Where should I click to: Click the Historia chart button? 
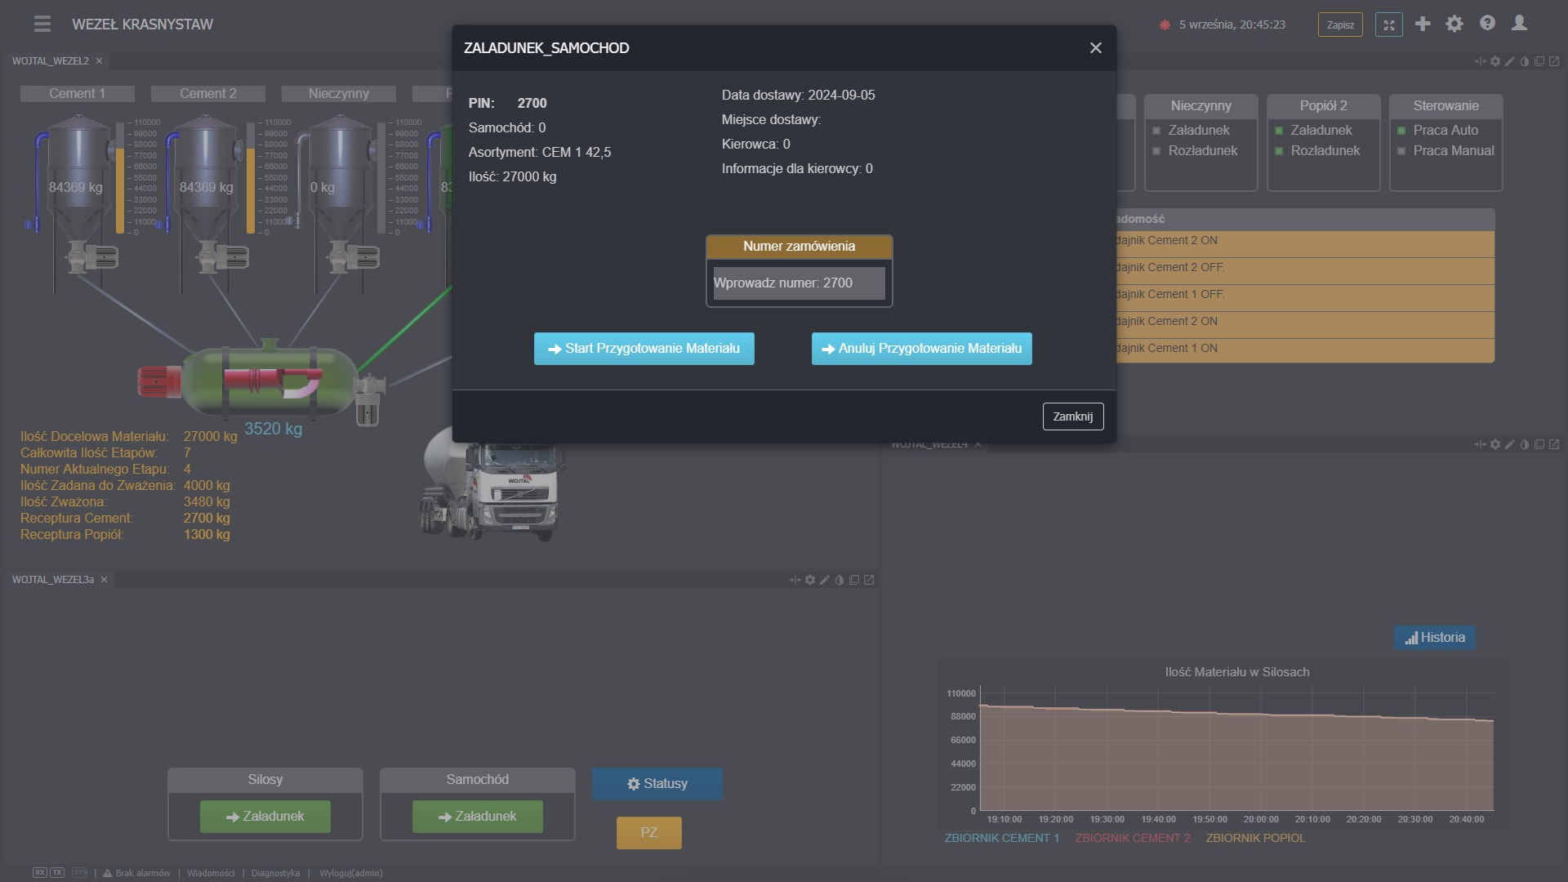[x=1434, y=638]
